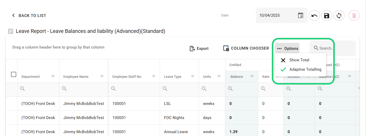Open filter for Balance (NZ) column
Screen dimensions: 368x136
coord(349,76)
